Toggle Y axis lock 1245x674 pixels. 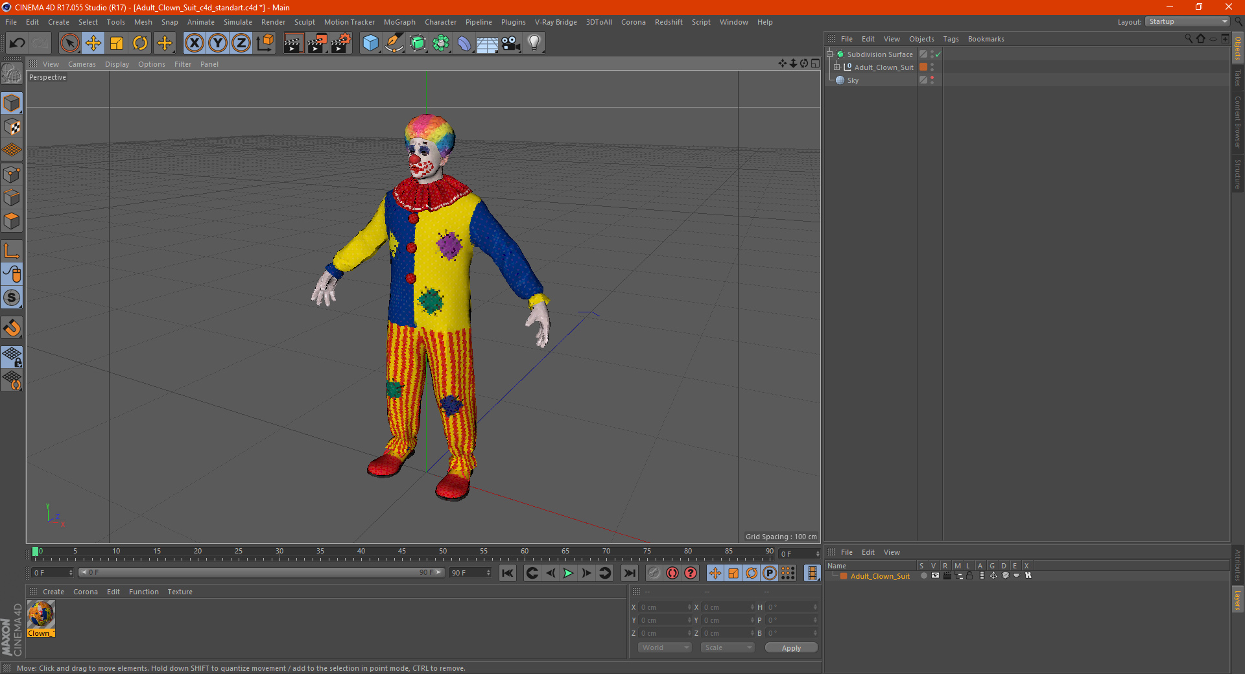tap(218, 43)
